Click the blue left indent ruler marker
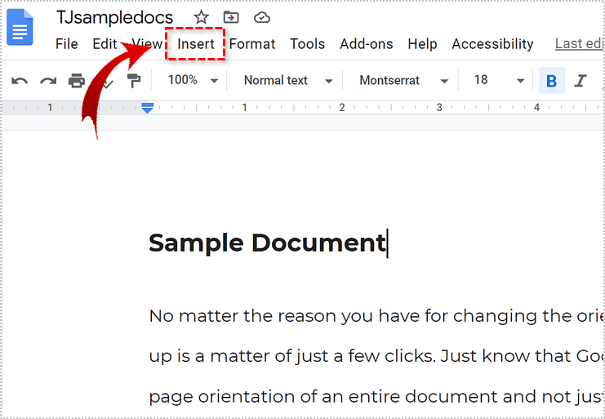 pos(148,108)
